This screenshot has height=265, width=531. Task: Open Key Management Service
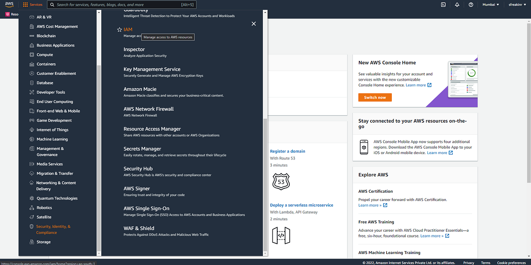pyautogui.click(x=152, y=69)
